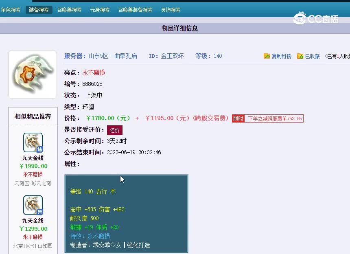
Task: Click the 北京1区-江山如画 server text
Action: 33,246
